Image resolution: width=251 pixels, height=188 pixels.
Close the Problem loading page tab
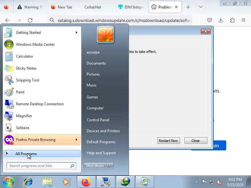pos(176,7)
